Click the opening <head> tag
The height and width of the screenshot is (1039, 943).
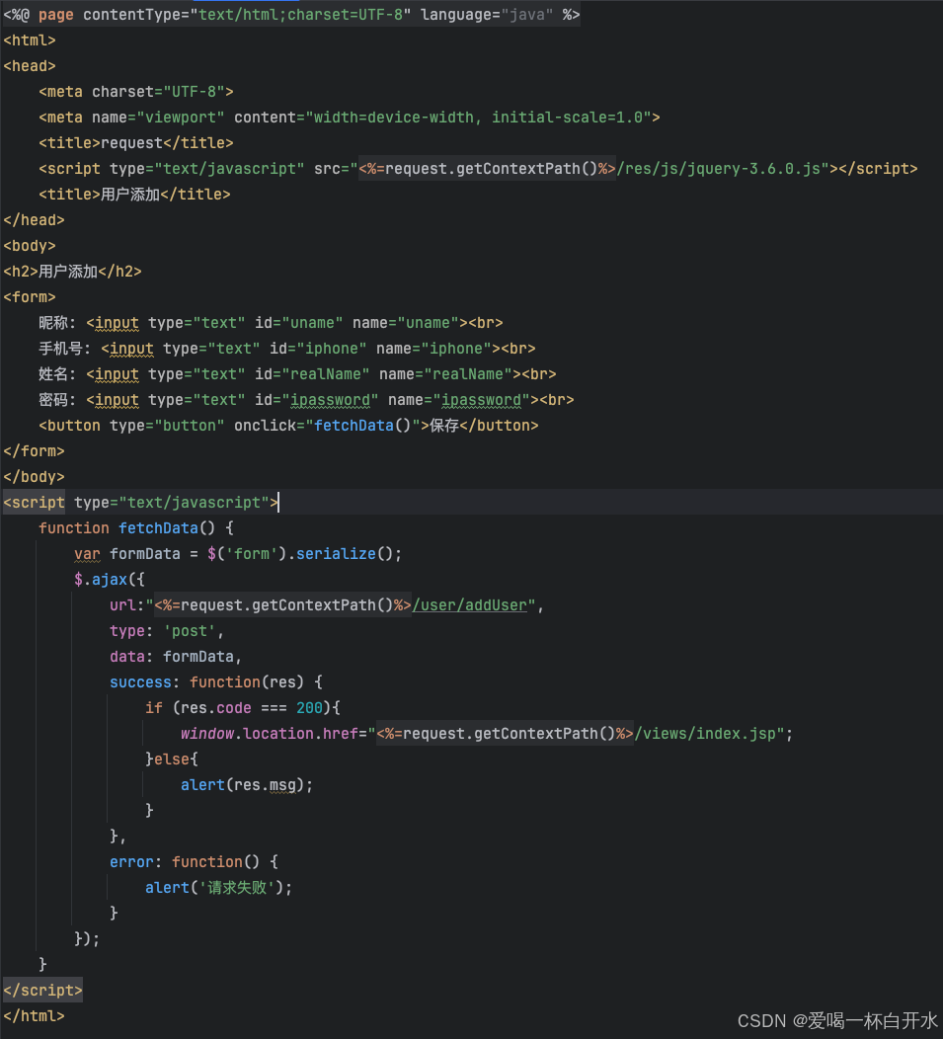[x=30, y=66]
